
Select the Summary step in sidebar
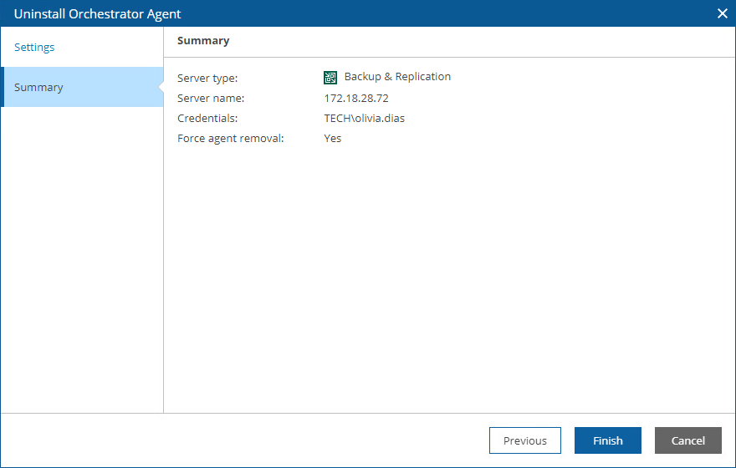(38, 88)
